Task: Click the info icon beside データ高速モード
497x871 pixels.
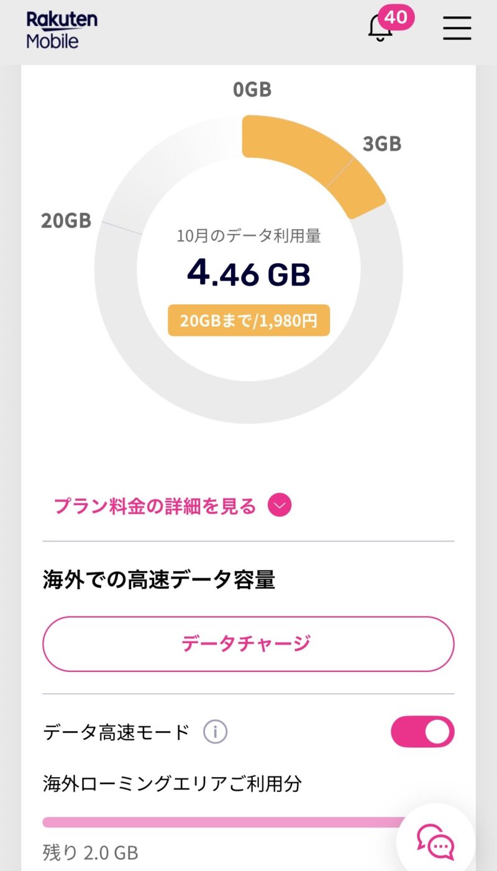Action: pos(215,732)
